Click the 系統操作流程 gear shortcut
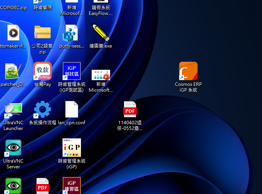Viewport: 262px width, 194px height. (43, 110)
